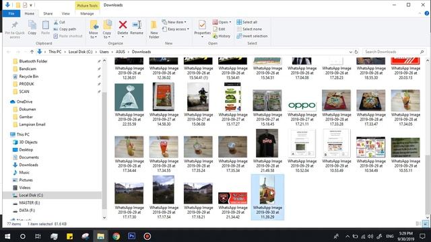Open file Properties
Image resolution: width=431 pixels, height=242 pixels.
pos(202,28)
